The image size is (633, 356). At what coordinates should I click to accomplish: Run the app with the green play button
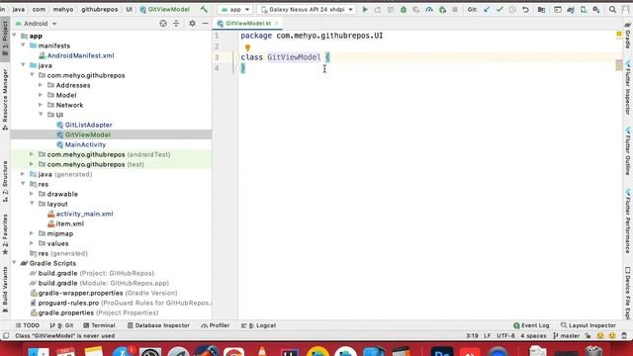click(365, 9)
